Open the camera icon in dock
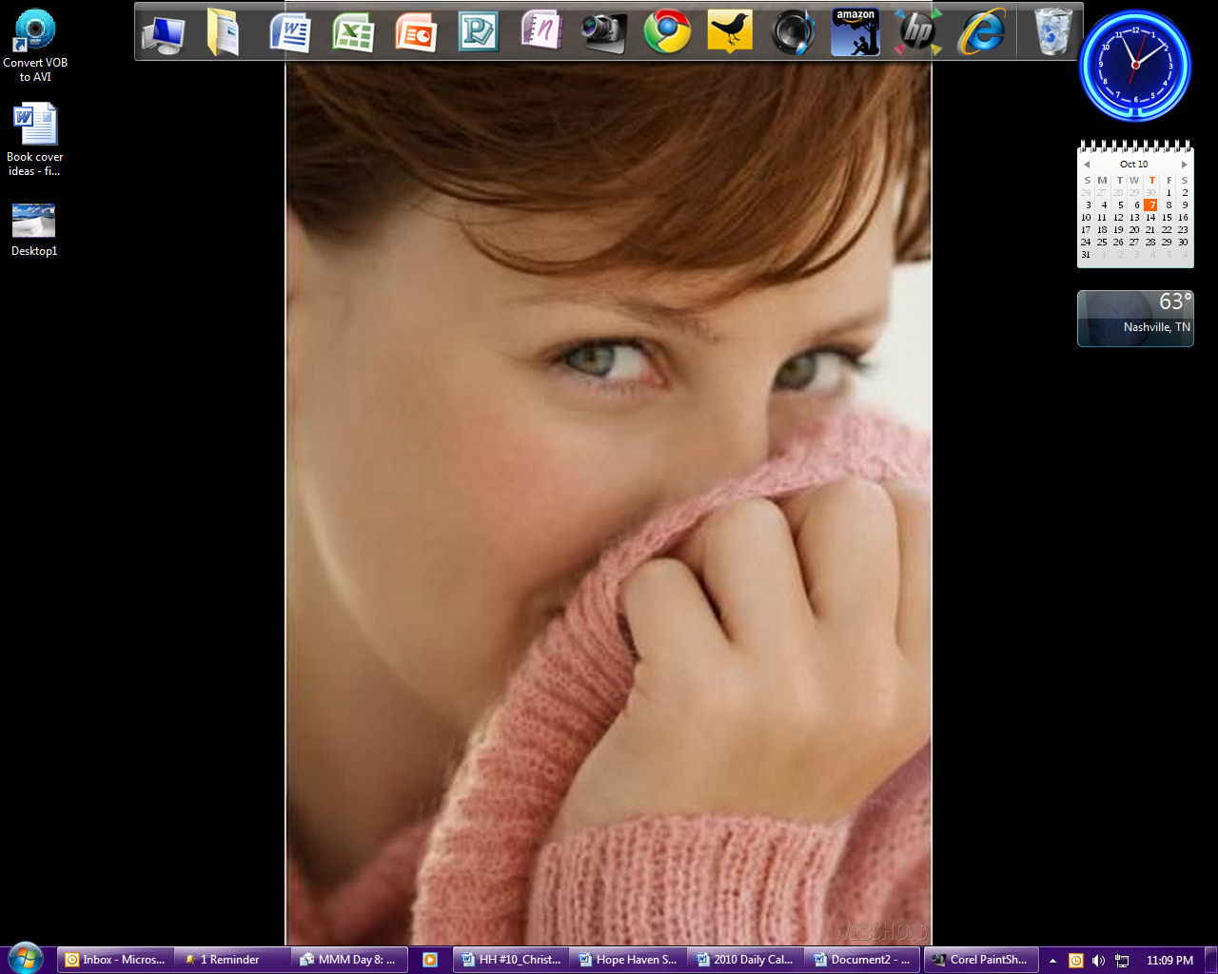 (x=604, y=33)
